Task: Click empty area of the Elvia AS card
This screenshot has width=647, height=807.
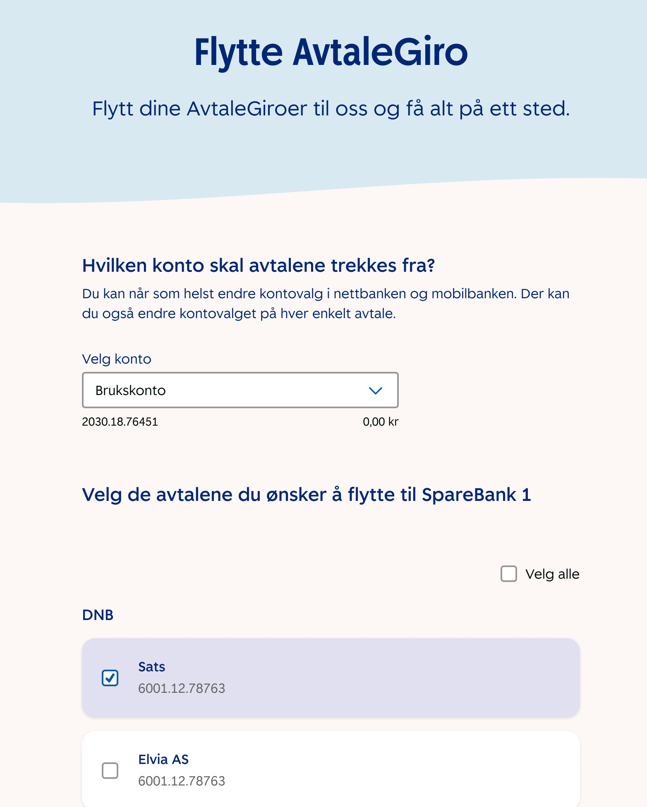Action: pyautogui.click(x=393, y=769)
